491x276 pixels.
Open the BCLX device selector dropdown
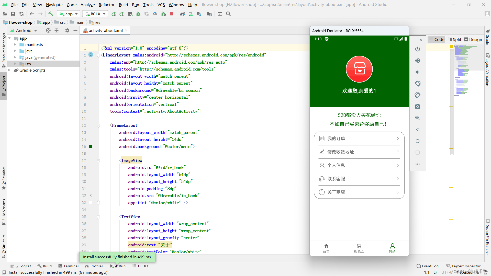[x=95, y=14]
